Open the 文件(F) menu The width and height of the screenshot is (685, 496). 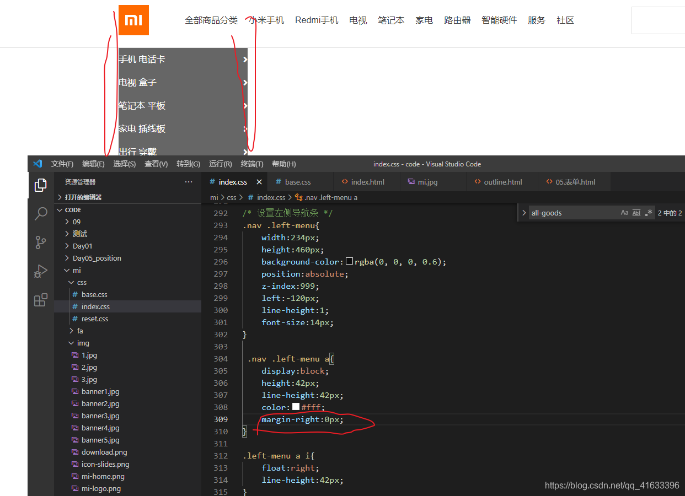pos(62,164)
